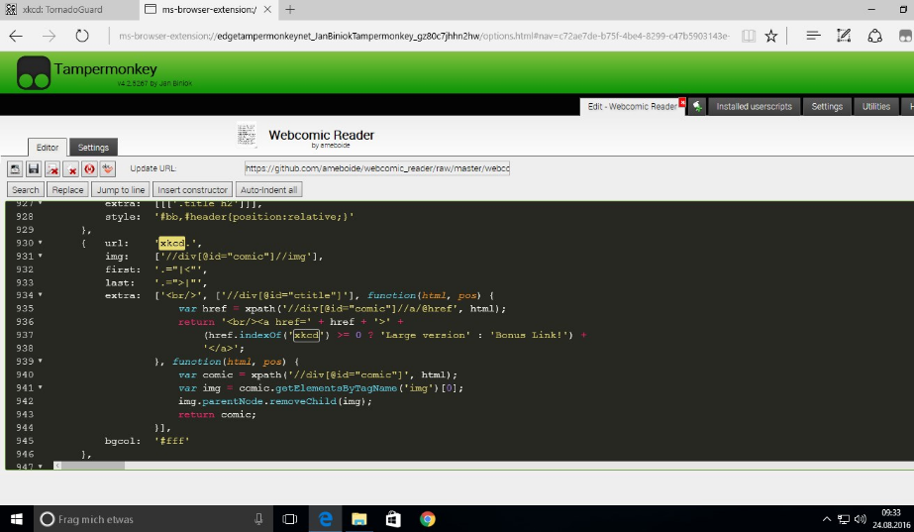The height and width of the screenshot is (532, 914).
Task: Click the browser Refresh icon
Action: pos(82,36)
